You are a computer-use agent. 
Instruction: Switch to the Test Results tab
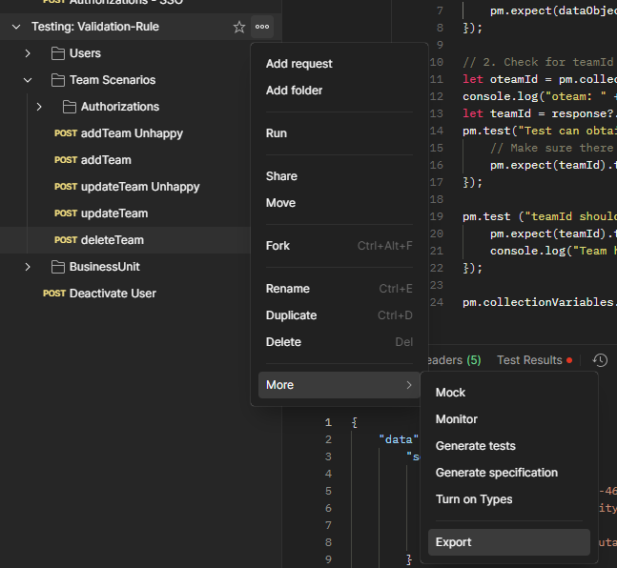[x=529, y=360]
